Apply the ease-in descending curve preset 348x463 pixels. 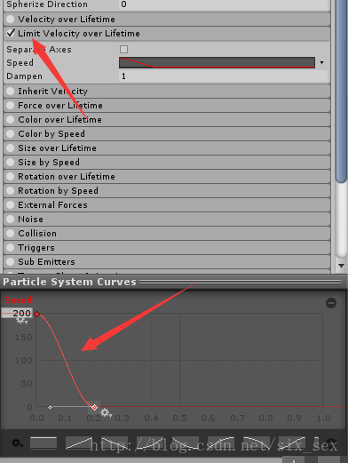click(257, 443)
